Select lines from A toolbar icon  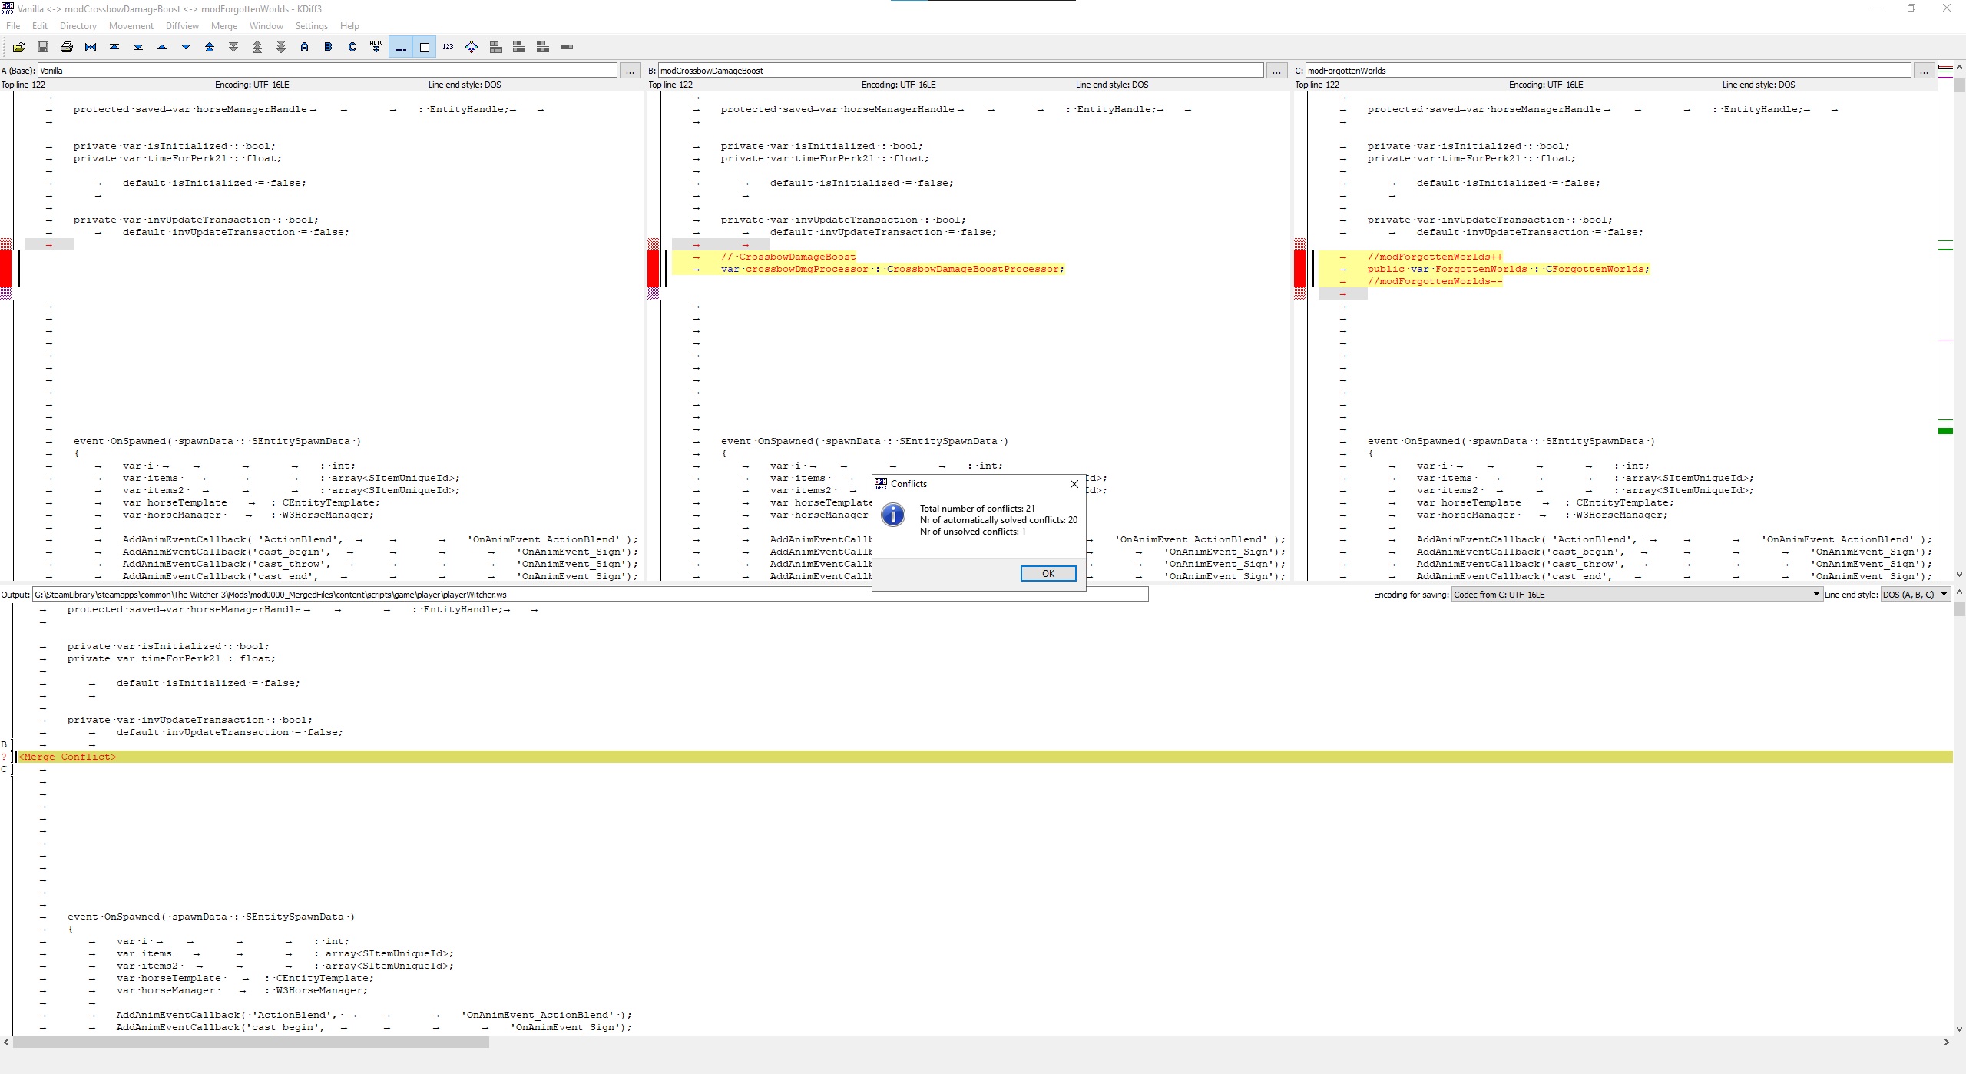point(305,47)
